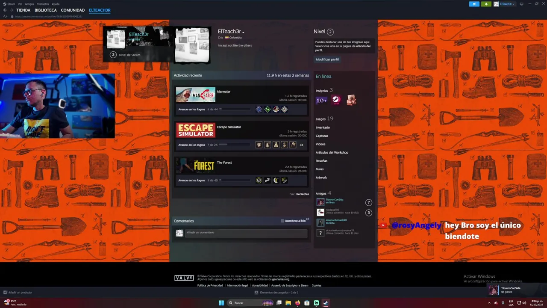The height and width of the screenshot is (308, 547).
Task: Open Windows Start button in taskbar
Action: [221, 303]
